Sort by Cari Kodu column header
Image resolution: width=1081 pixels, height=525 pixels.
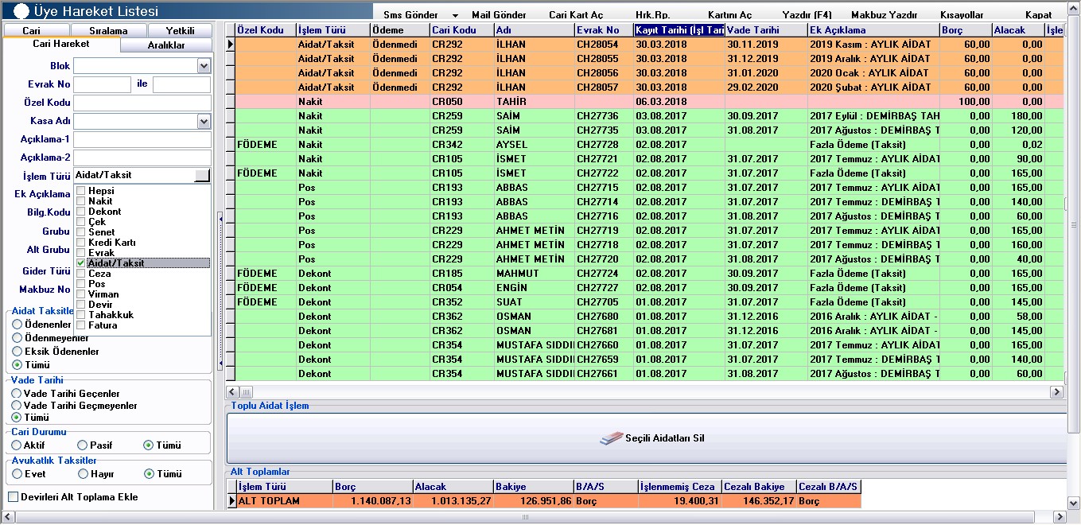click(x=461, y=30)
